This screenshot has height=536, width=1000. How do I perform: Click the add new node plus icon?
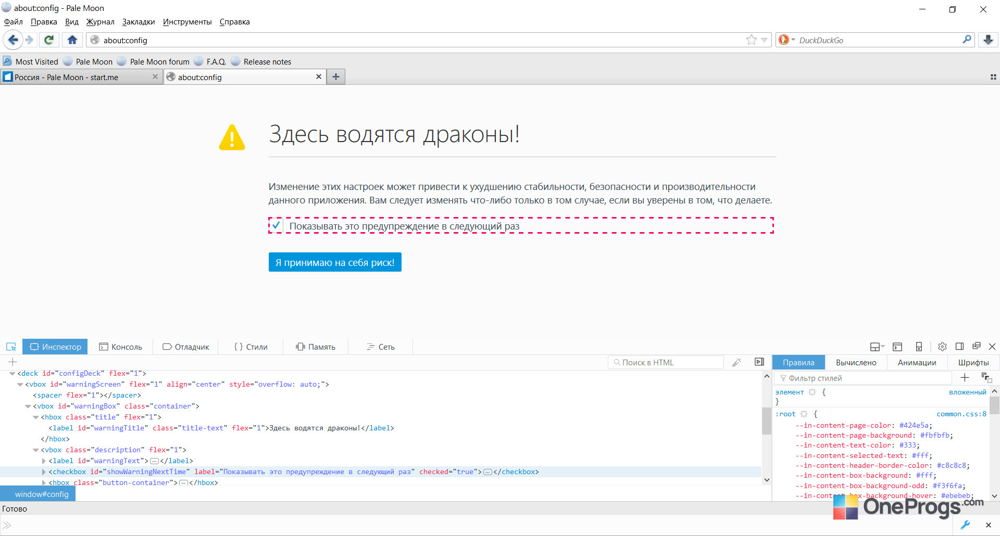tap(13, 362)
